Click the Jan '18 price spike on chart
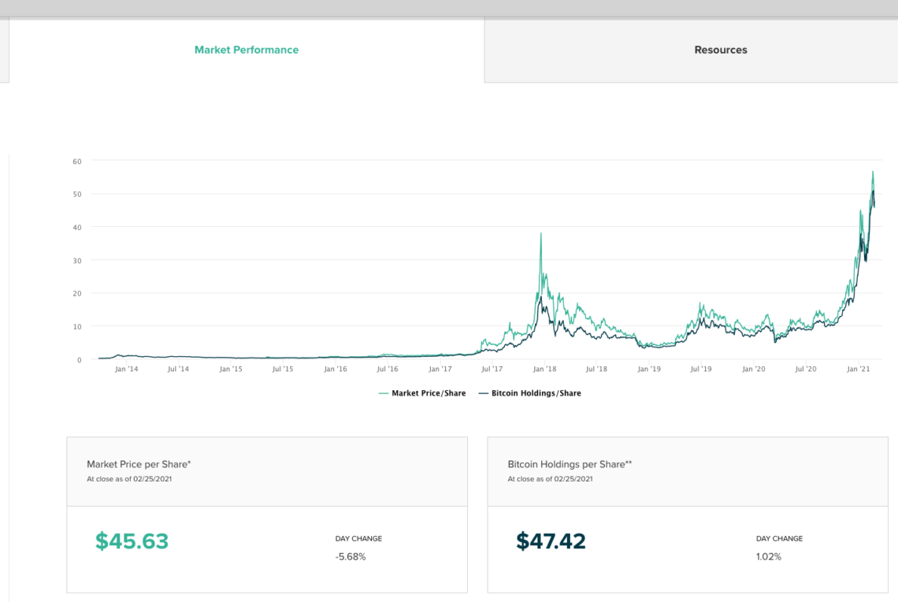This screenshot has height=602, width=898. point(540,234)
